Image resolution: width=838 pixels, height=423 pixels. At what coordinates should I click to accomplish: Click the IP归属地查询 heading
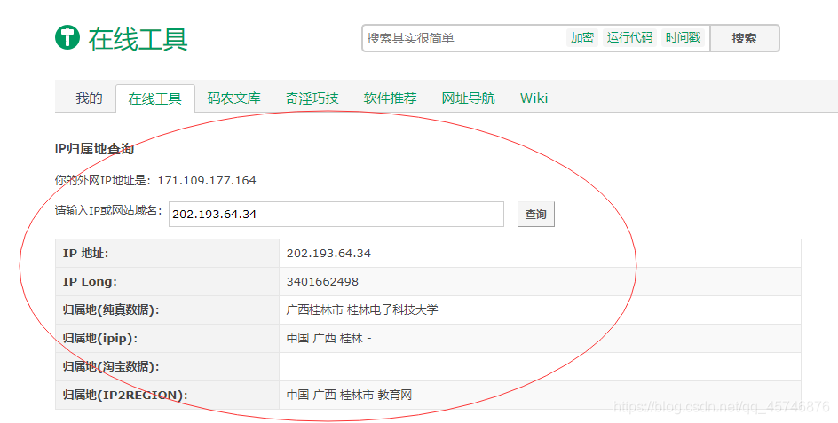coord(94,149)
